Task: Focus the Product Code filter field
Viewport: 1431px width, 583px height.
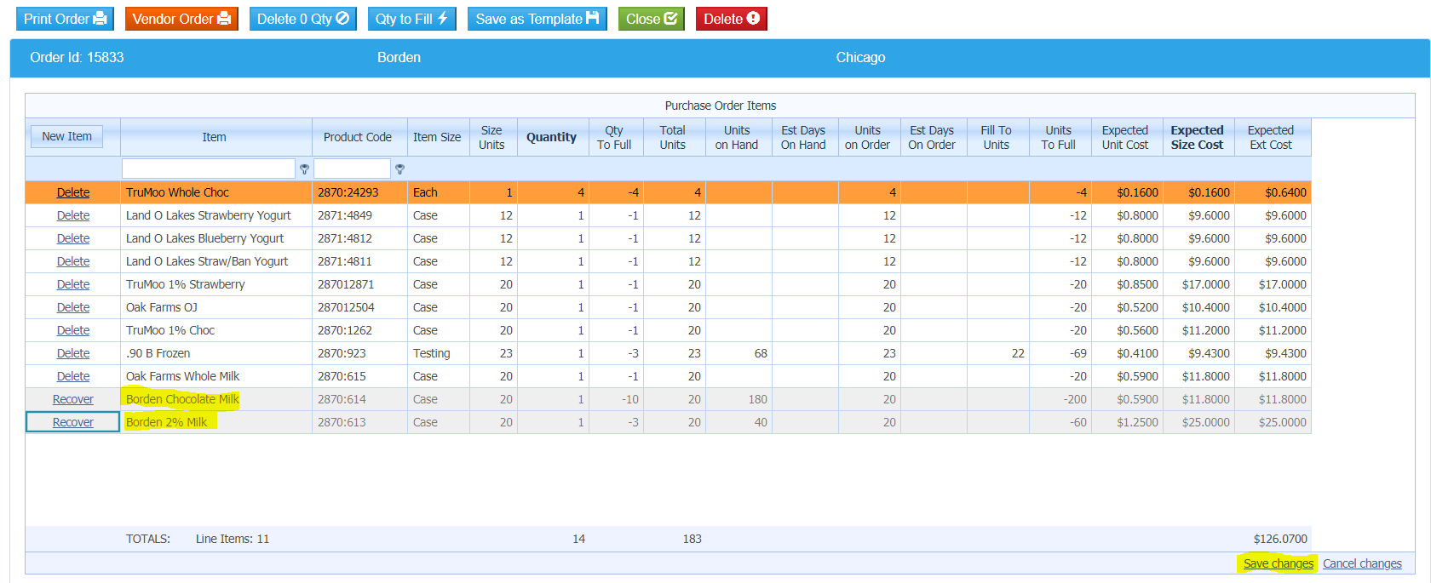Action: pyautogui.click(x=352, y=169)
